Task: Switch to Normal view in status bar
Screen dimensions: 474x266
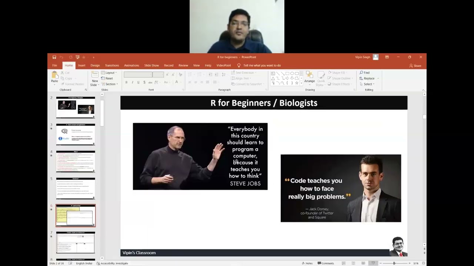Action: pos(344,263)
